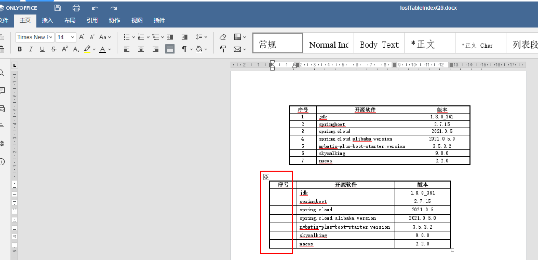Apply the *正文 style
Screen dimensions: 538x260
[x=430, y=43]
